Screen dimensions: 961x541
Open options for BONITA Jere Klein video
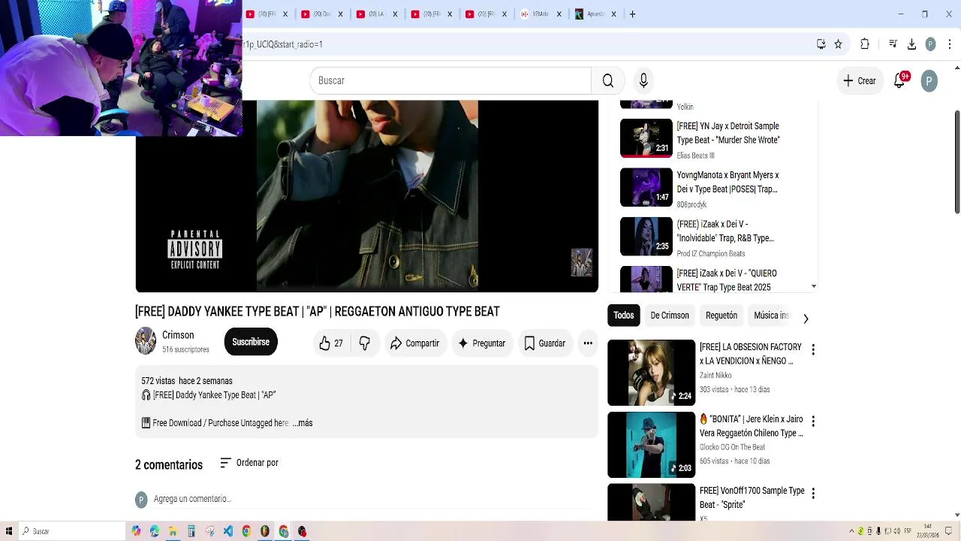[x=812, y=422]
